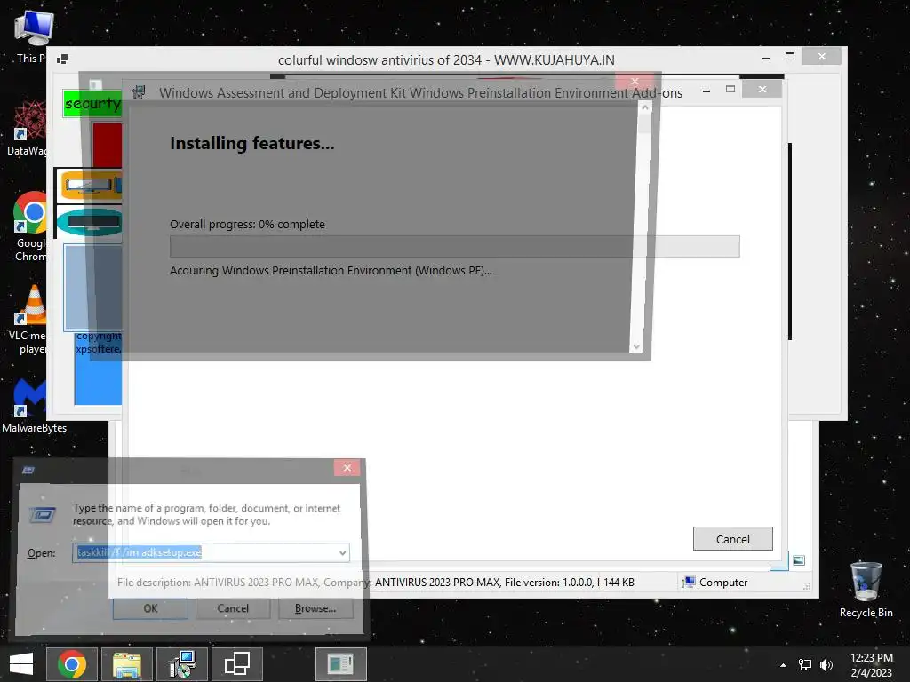Click the volume speaker tray icon
The width and height of the screenshot is (910, 682).
826,665
